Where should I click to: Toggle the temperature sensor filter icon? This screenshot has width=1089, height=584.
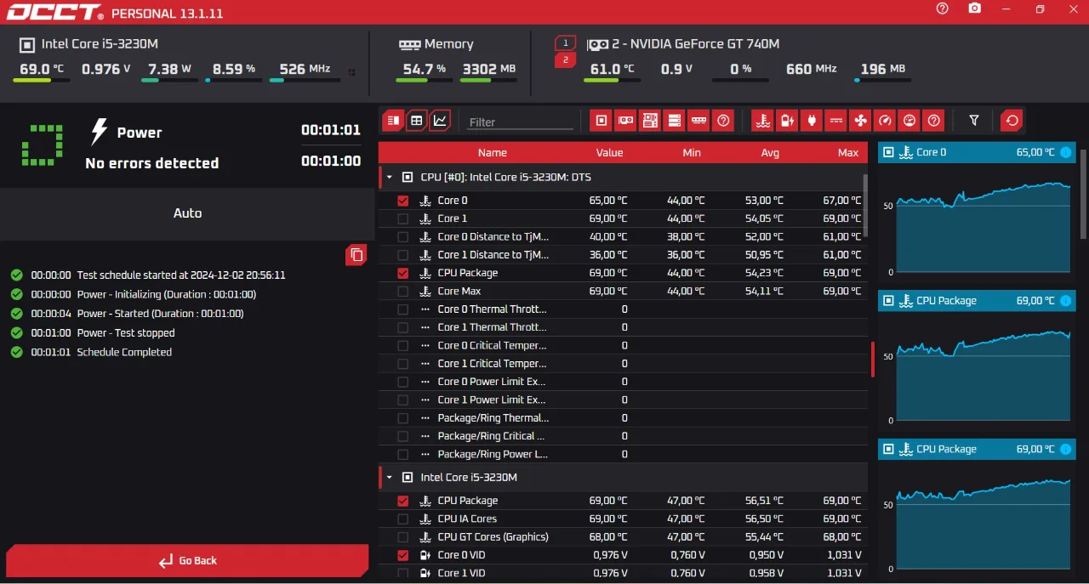[x=763, y=121]
